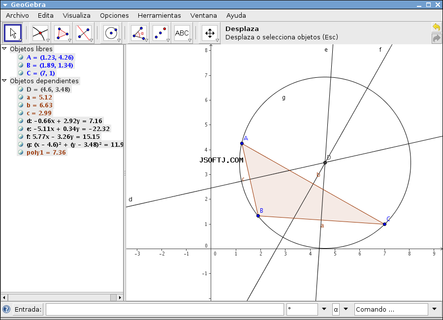The width and height of the screenshot is (443, 320).
Task: Click the redo arrow icon
Action: (437, 38)
